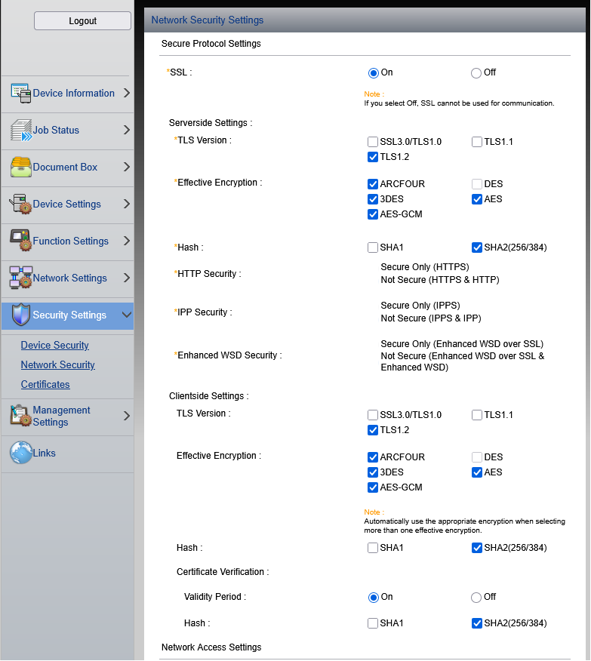This screenshot has height=661, width=591.
Task: Click the Device Information printer icon
Action: [20, 94]
